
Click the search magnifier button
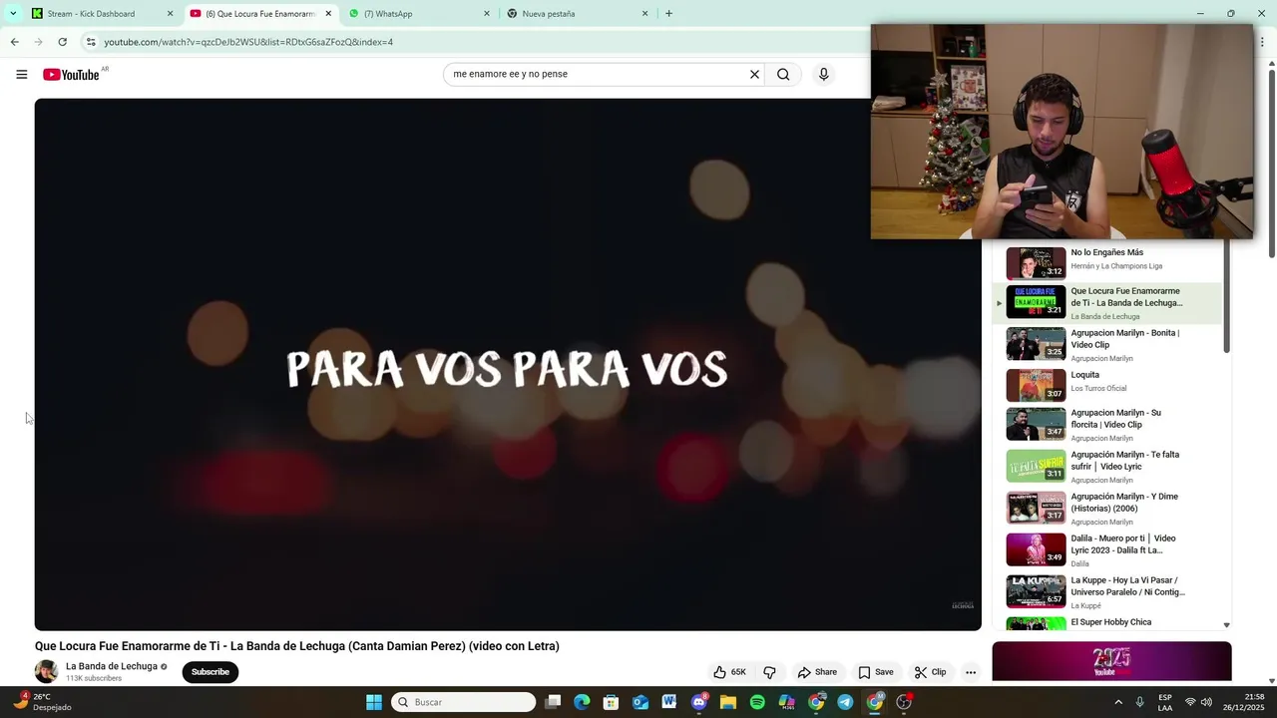(783, 74)
